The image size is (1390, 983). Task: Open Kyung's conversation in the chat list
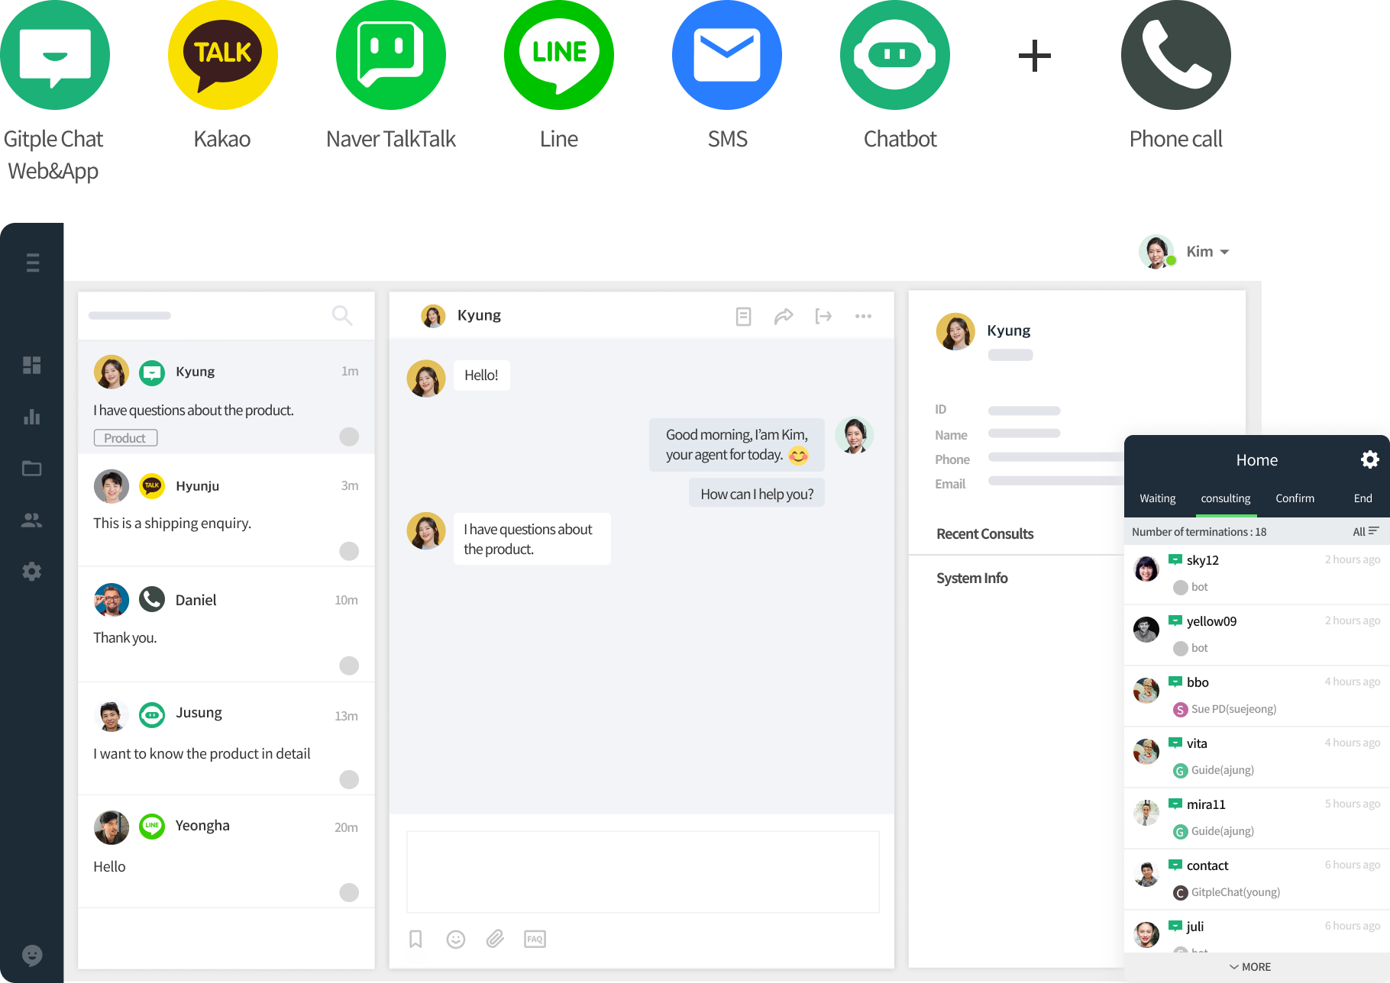point(226,397)
